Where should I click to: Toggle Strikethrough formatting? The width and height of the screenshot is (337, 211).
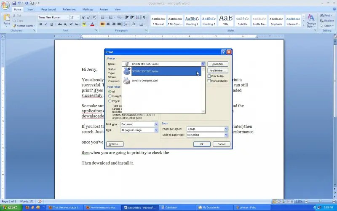60,24
